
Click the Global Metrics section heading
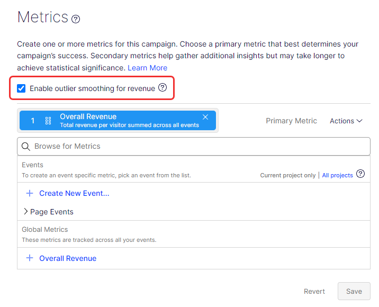pyautogui.click(x=44, y=229)
